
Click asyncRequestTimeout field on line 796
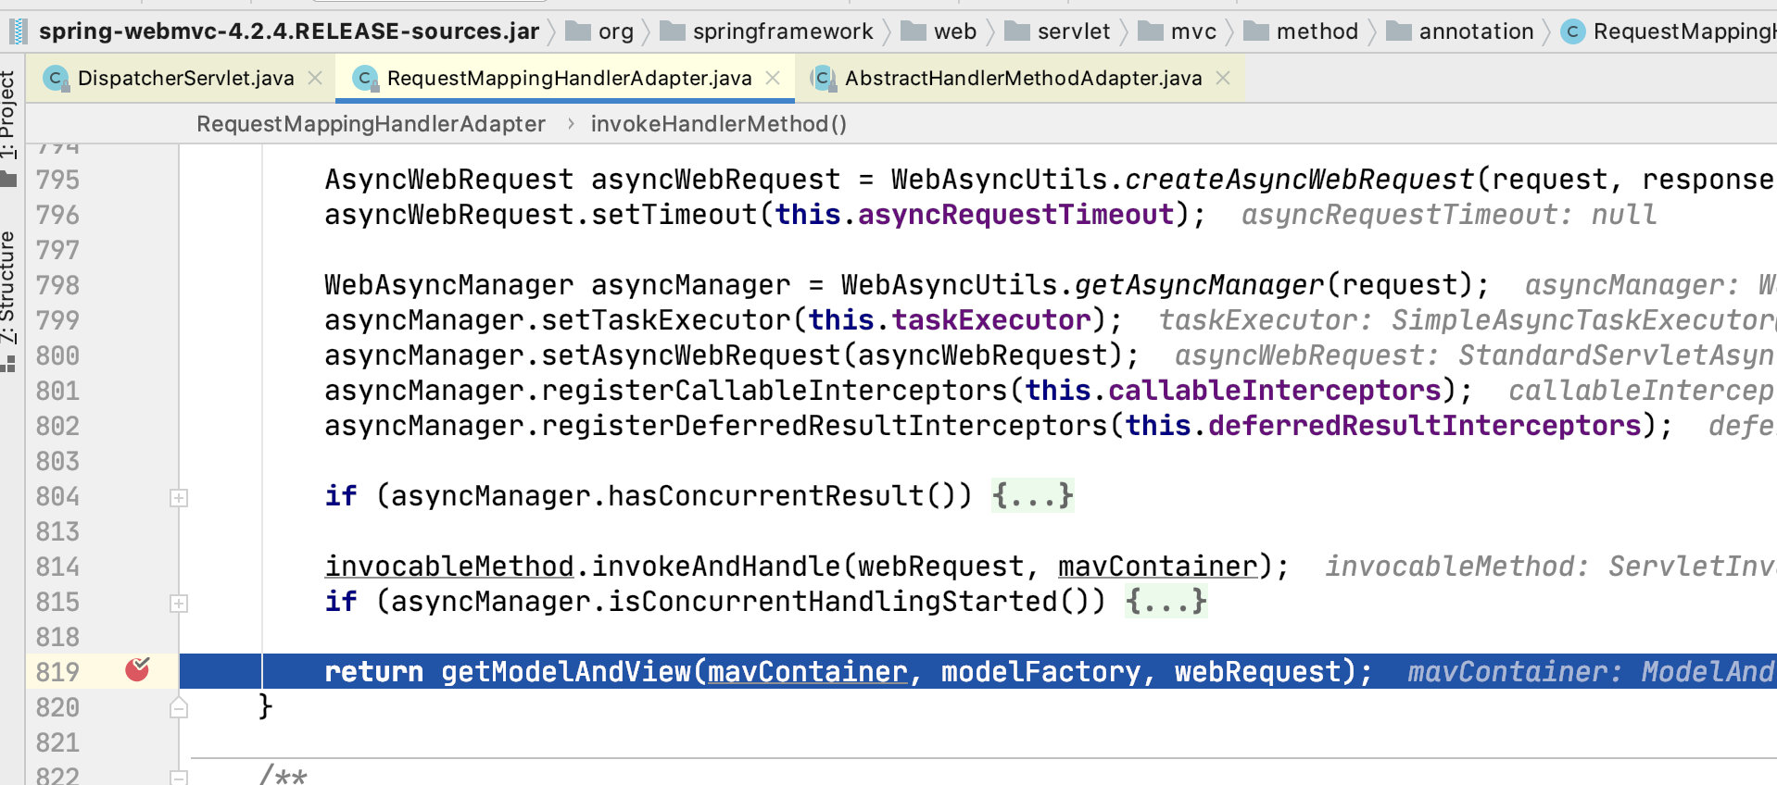tap(1015, 215)
